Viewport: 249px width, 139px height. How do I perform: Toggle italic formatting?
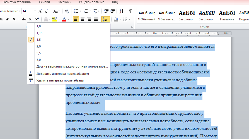coord(8,19)
